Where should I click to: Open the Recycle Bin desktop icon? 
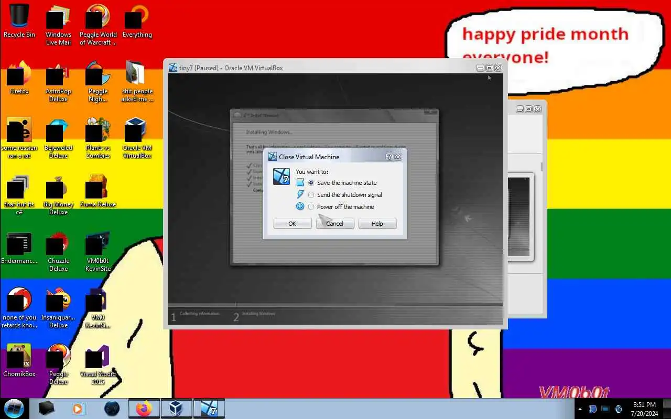coord(19,21)
